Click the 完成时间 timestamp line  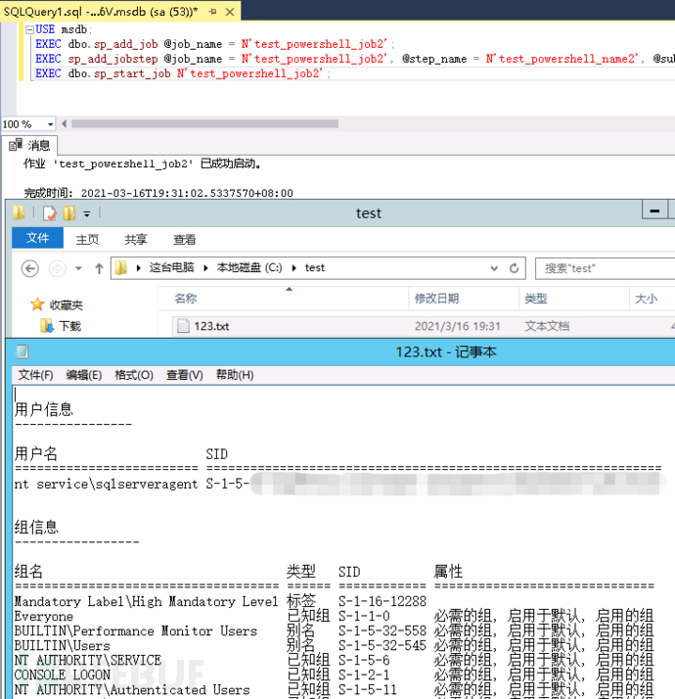[158, 193]
